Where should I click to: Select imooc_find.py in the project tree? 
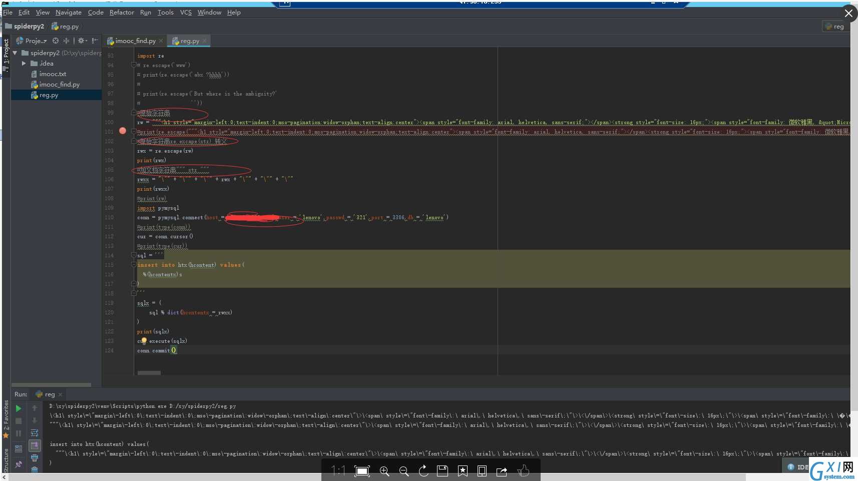[60, 85]
